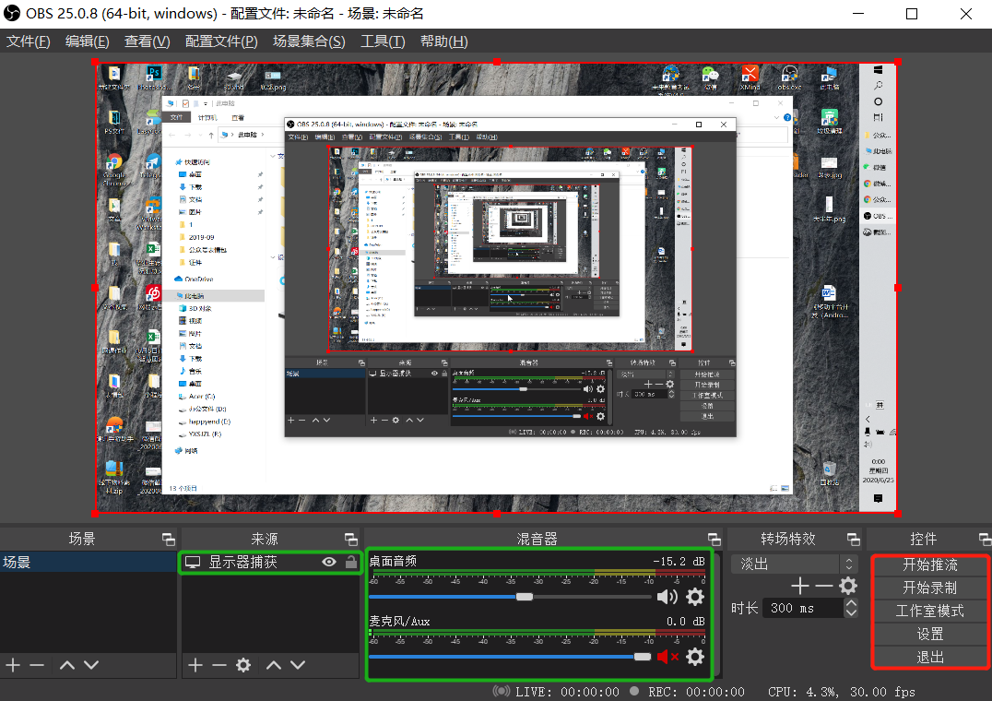This screenshot has width=992, height=701.
Task: Move source up with up arrow
Action: pyautogui.click(x=273, y=665)
